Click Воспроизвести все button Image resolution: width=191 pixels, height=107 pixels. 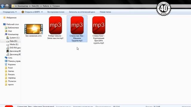coord(56,12)
